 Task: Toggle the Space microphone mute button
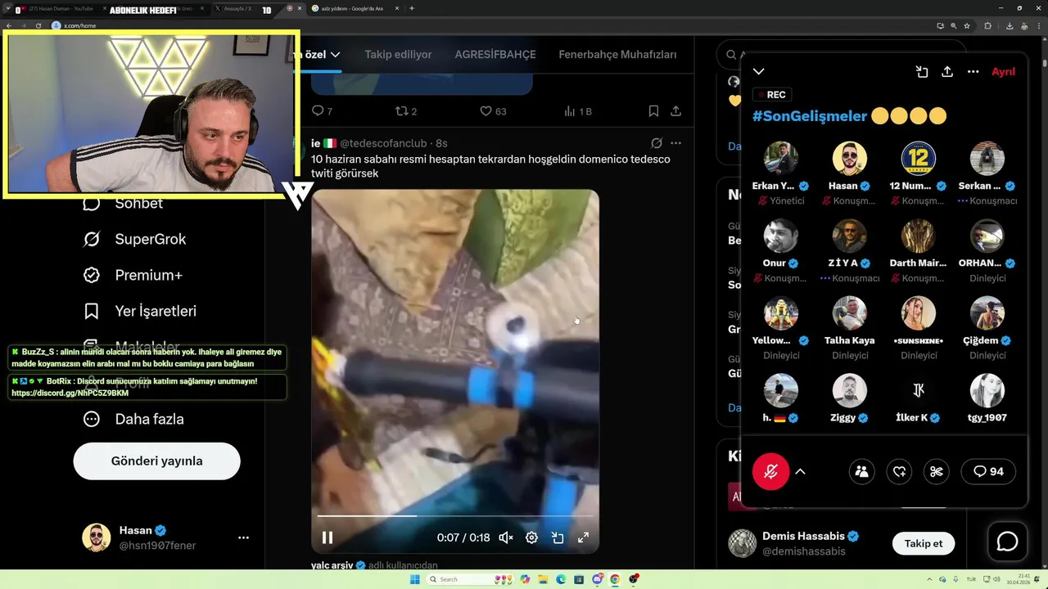[770, 471]
